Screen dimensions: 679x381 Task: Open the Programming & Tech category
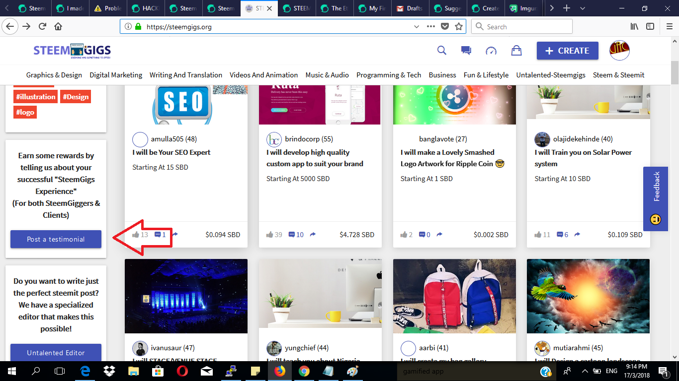(x=389, y=75)
